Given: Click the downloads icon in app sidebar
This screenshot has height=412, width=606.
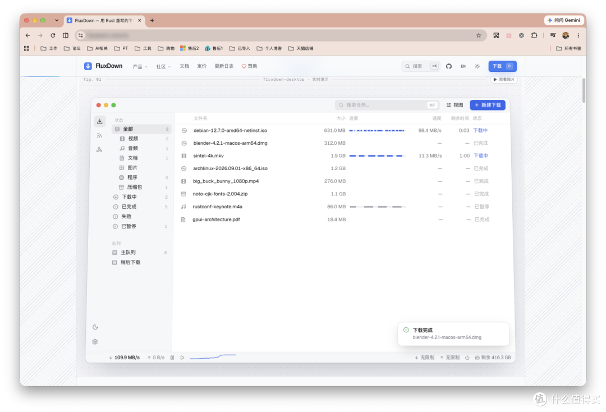Looking at the screenshot, I should 100,121.
